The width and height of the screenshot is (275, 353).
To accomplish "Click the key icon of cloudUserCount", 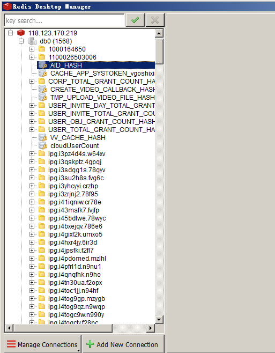I will pyautogui.click(x=42, y=146).
